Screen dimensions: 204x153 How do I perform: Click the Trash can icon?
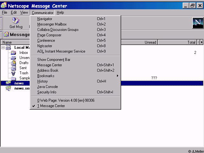click(x=13, y=73)
